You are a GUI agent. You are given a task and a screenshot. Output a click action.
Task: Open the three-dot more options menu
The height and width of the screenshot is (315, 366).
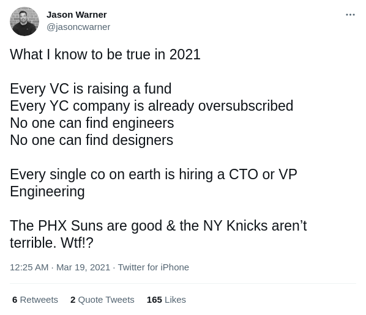(350, 15)
